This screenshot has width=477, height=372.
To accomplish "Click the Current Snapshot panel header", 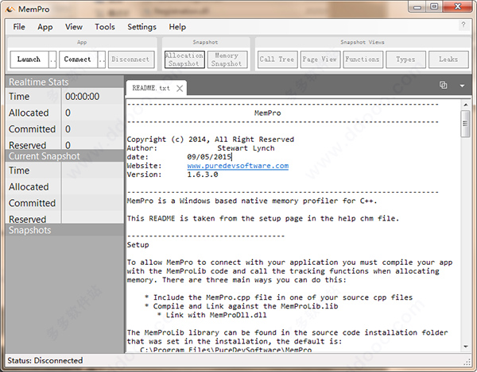I will (64, 156).
